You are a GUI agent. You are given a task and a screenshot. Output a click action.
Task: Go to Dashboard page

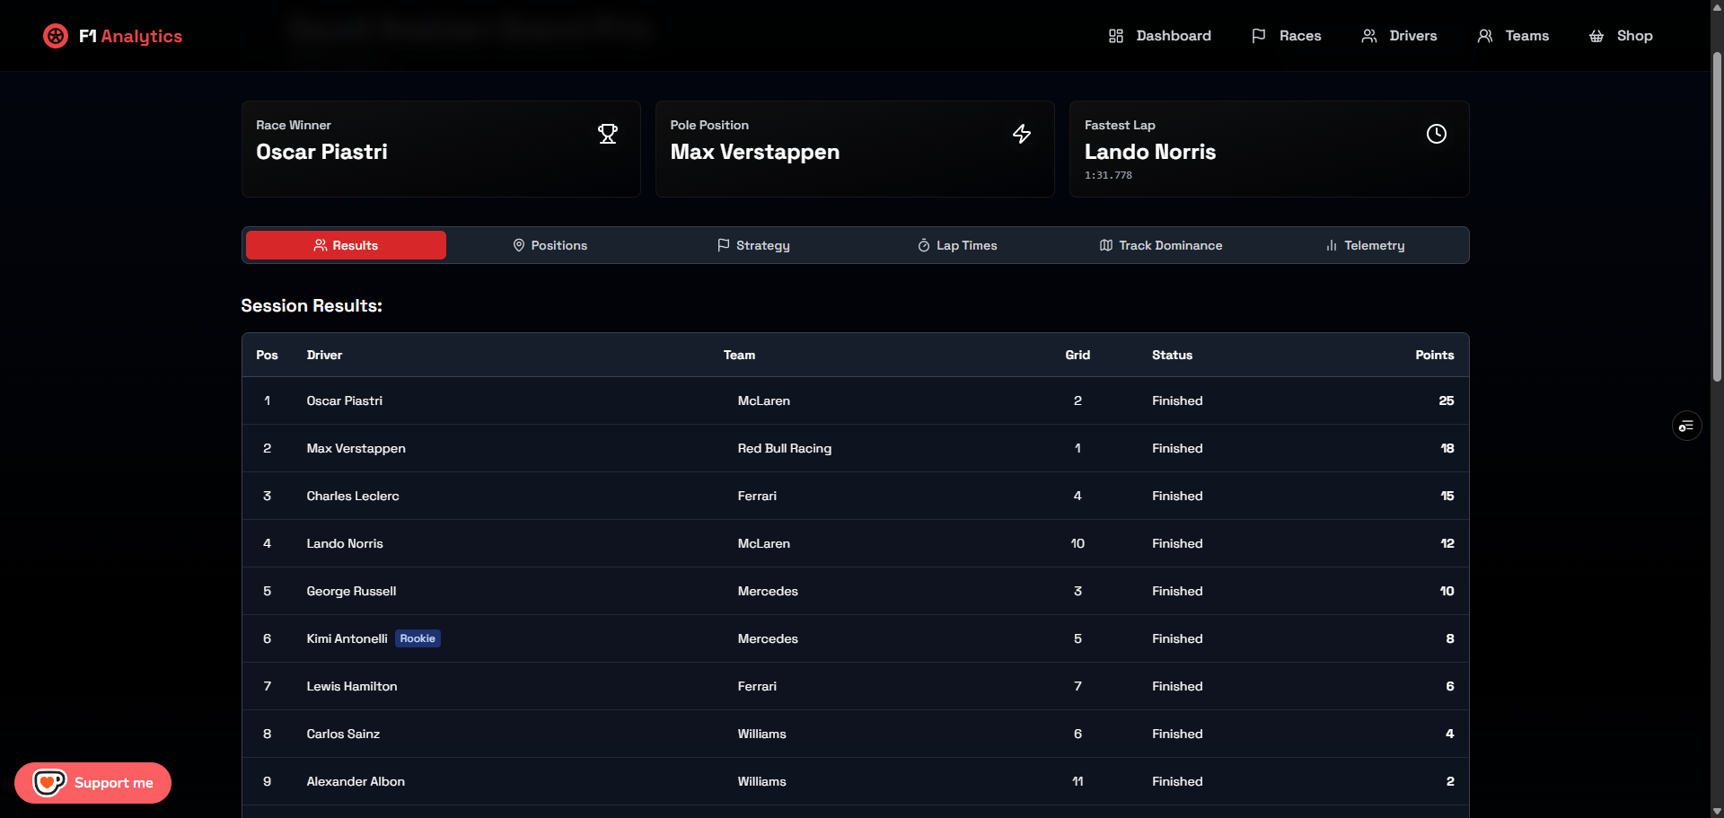click(1160, 36)
